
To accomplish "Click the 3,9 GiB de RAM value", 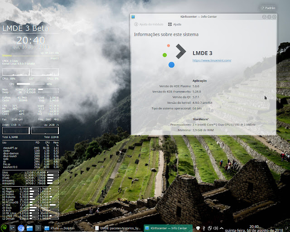I will point(203,130).
